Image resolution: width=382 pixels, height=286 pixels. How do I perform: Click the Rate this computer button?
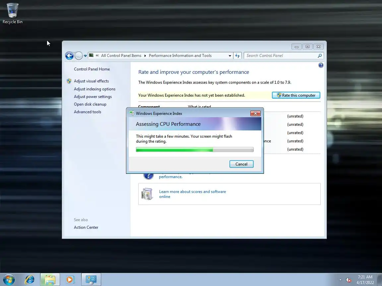pos(296,95)
